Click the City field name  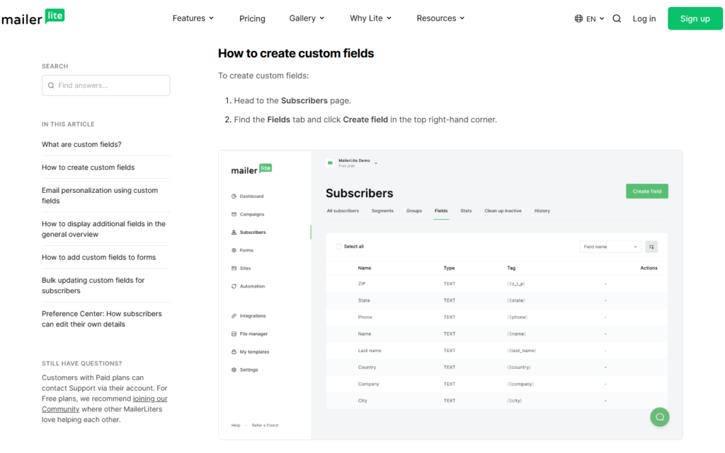coord(362,401)
